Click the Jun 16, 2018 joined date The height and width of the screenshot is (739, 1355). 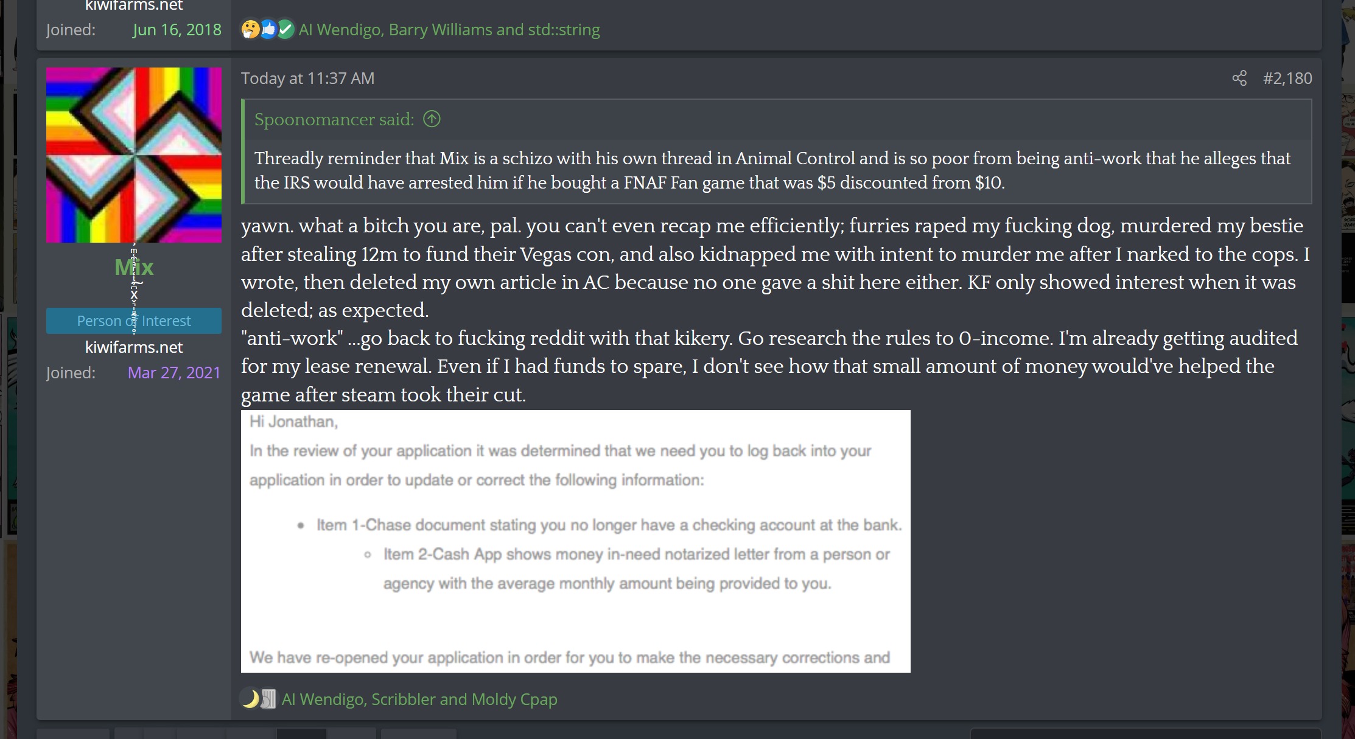[177, 30]
